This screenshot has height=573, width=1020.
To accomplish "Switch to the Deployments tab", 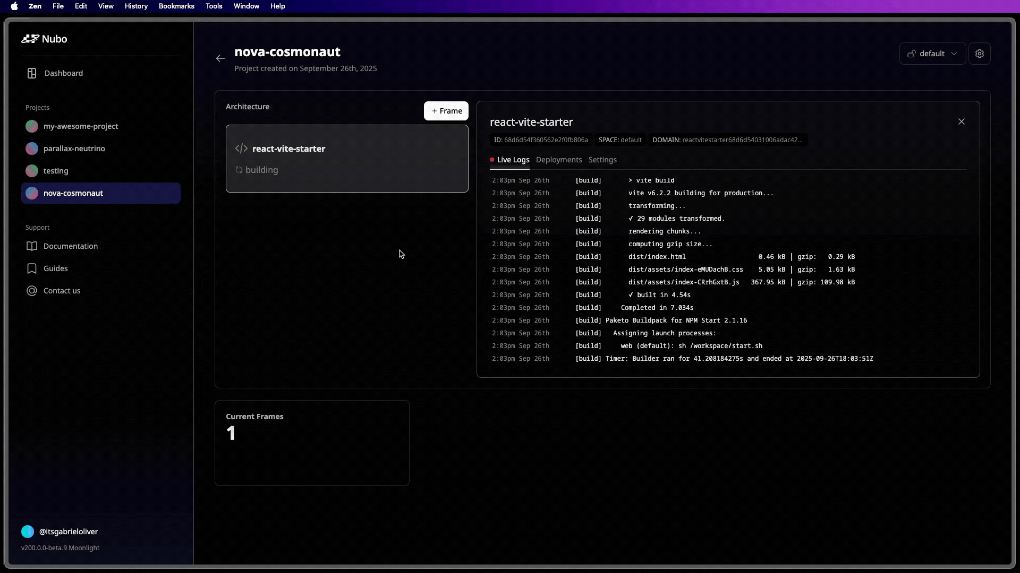I will pos(558,160).
